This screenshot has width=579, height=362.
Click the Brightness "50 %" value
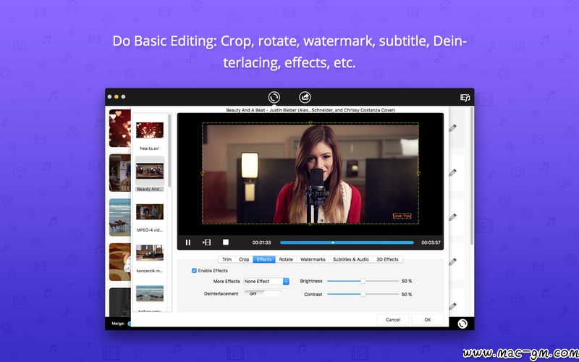[x=407, y=281]
